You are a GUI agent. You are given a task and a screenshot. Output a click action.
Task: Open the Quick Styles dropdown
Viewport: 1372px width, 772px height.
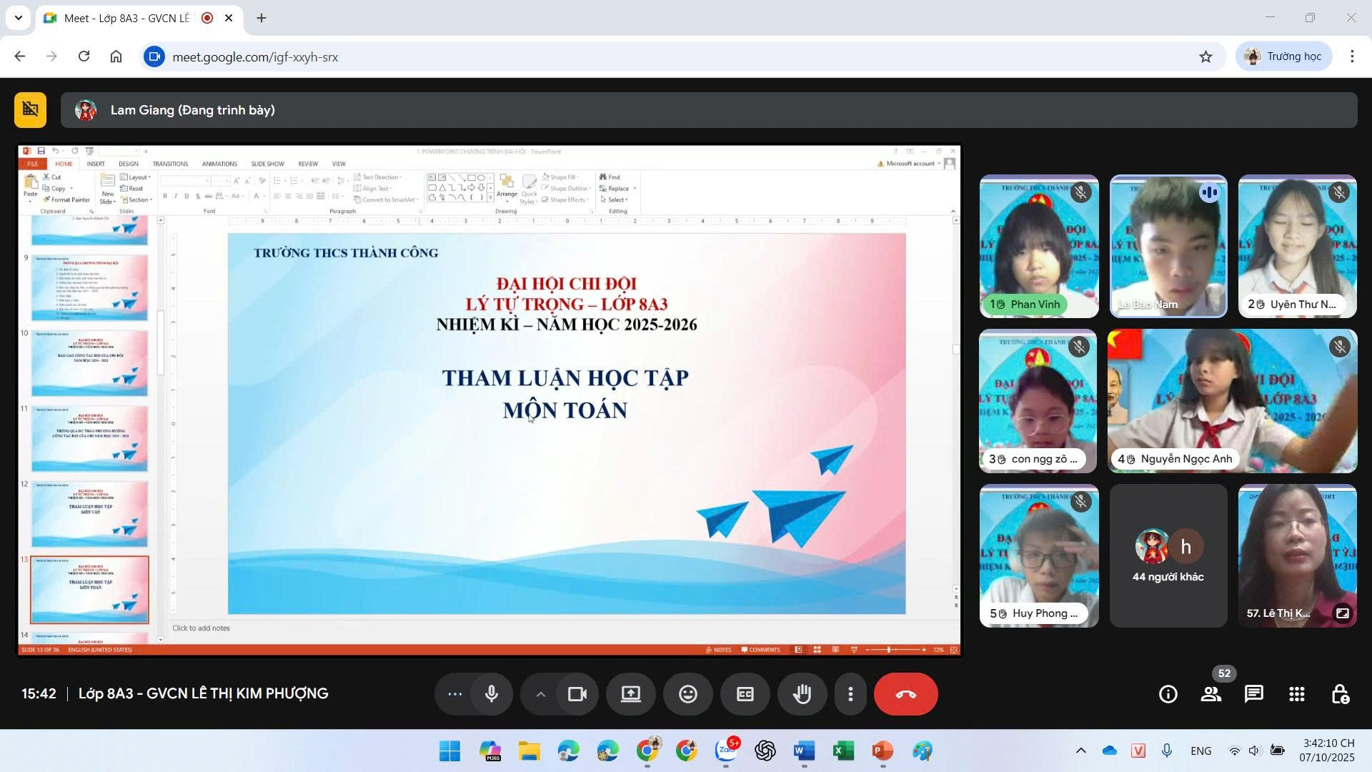pyautogui.click(x=529, y=189)
